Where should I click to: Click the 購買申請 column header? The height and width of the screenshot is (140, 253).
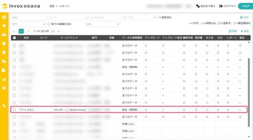coord(188,38)
